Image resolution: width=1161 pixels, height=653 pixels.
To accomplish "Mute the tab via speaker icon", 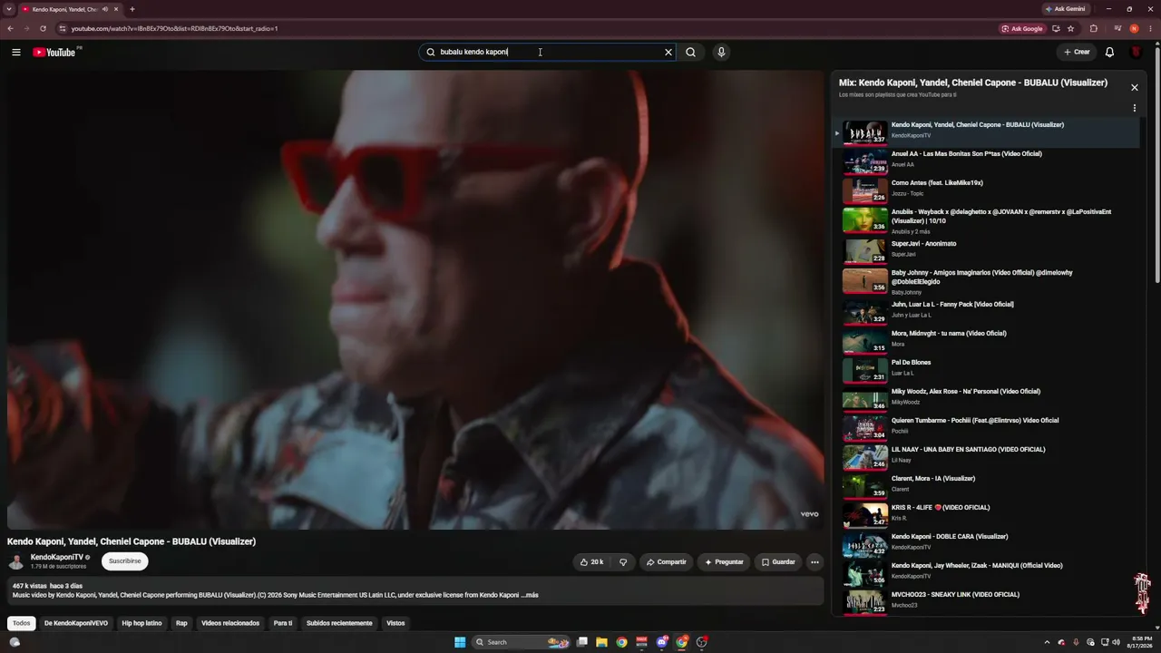I will tap(105, 9).
